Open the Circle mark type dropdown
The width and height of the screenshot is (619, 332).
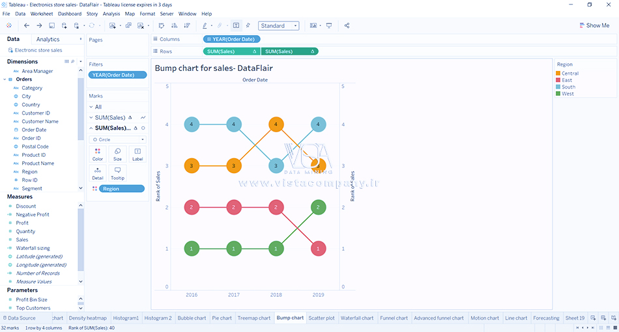coord(117,139)
